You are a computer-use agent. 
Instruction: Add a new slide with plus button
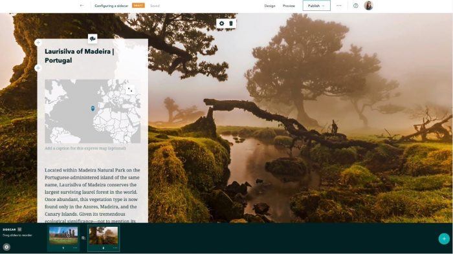pyautogui.click(x=444, y=238)
